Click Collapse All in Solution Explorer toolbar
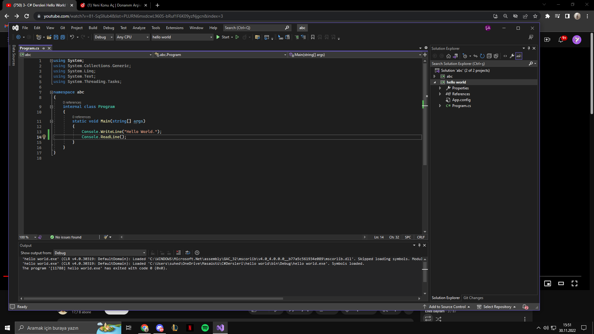594x334 pixels. click(489, 56)
